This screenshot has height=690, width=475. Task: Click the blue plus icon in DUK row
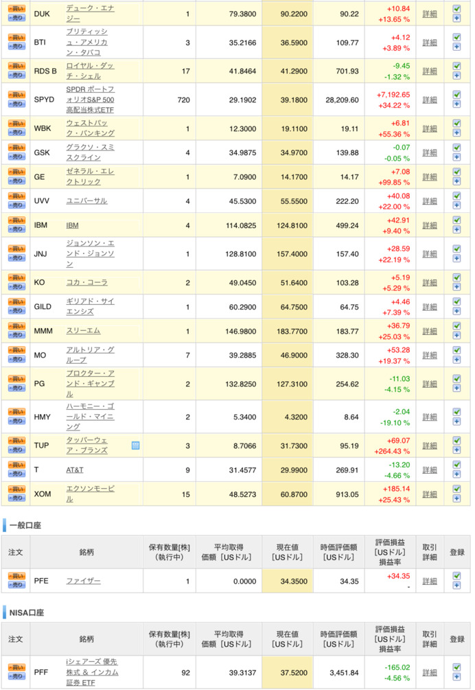click(456, 19)
